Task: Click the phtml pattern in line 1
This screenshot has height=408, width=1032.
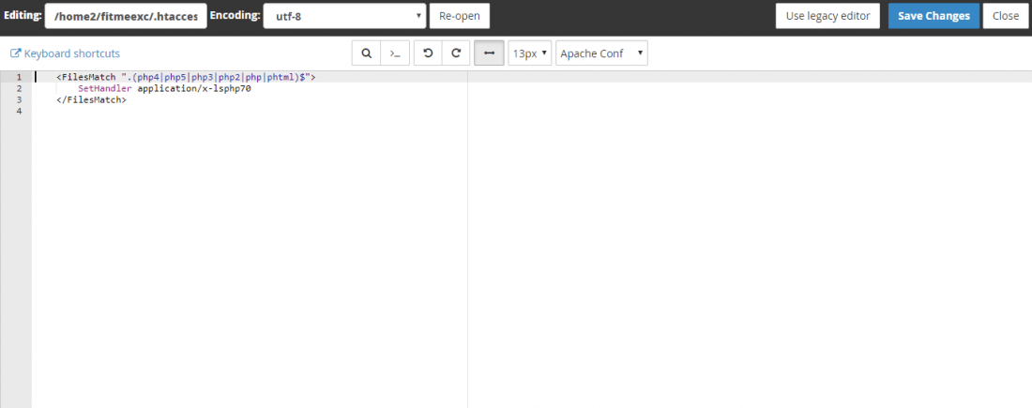Action: tap(281, 77)
